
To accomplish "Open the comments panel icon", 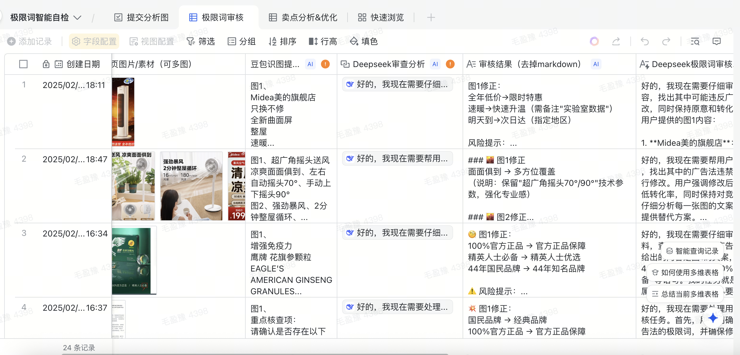I will pyautogui.click(x=716, y=41).
